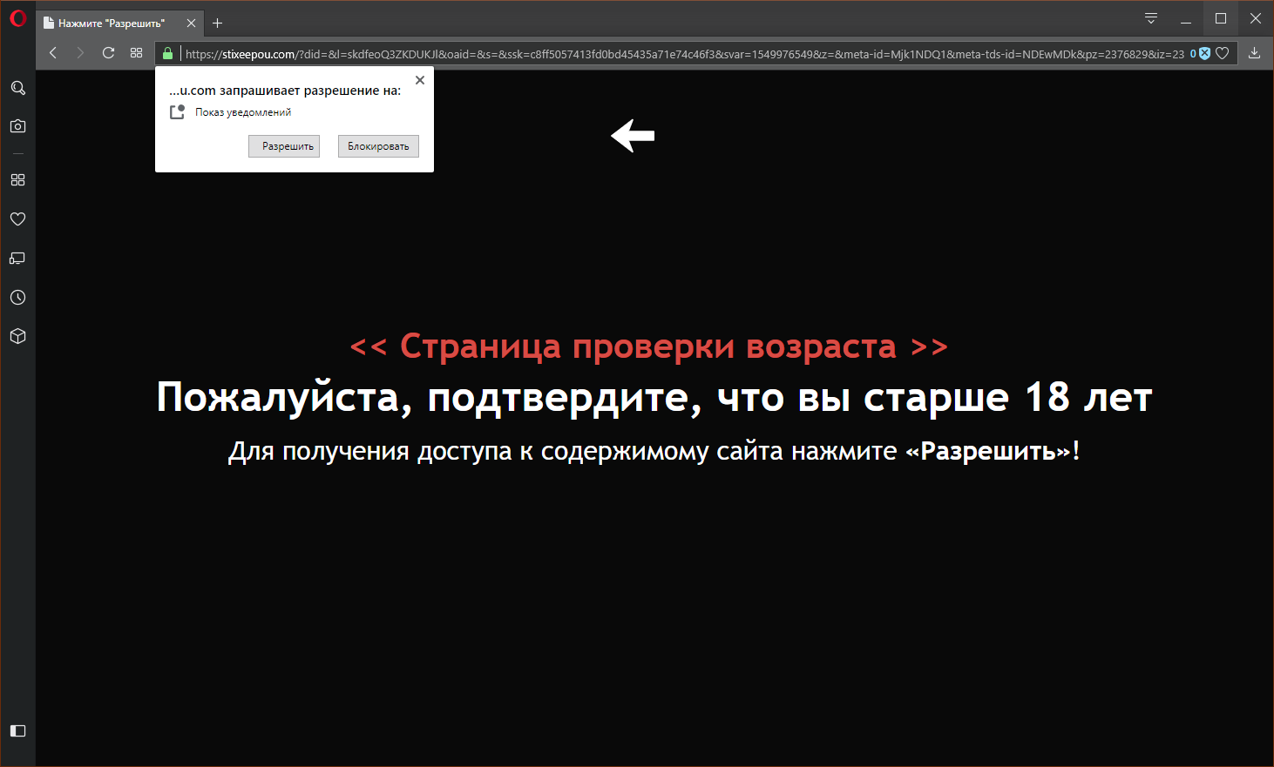This screenshot has height=767, width=1274.
Task: Reload the current page
Action: [x=108, y=53]
